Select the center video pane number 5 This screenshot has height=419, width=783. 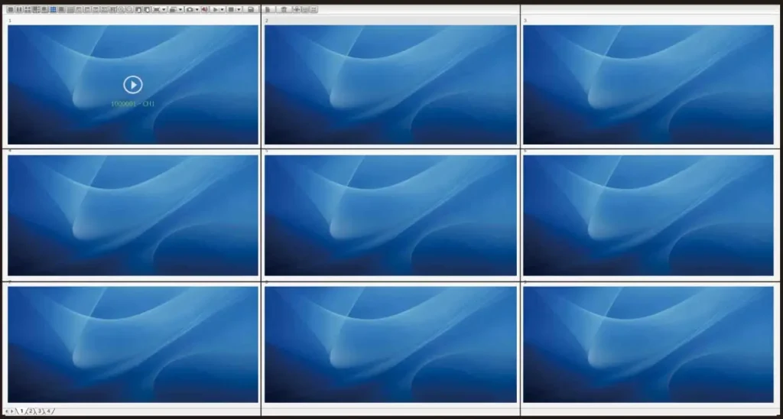tap(391, 216)
